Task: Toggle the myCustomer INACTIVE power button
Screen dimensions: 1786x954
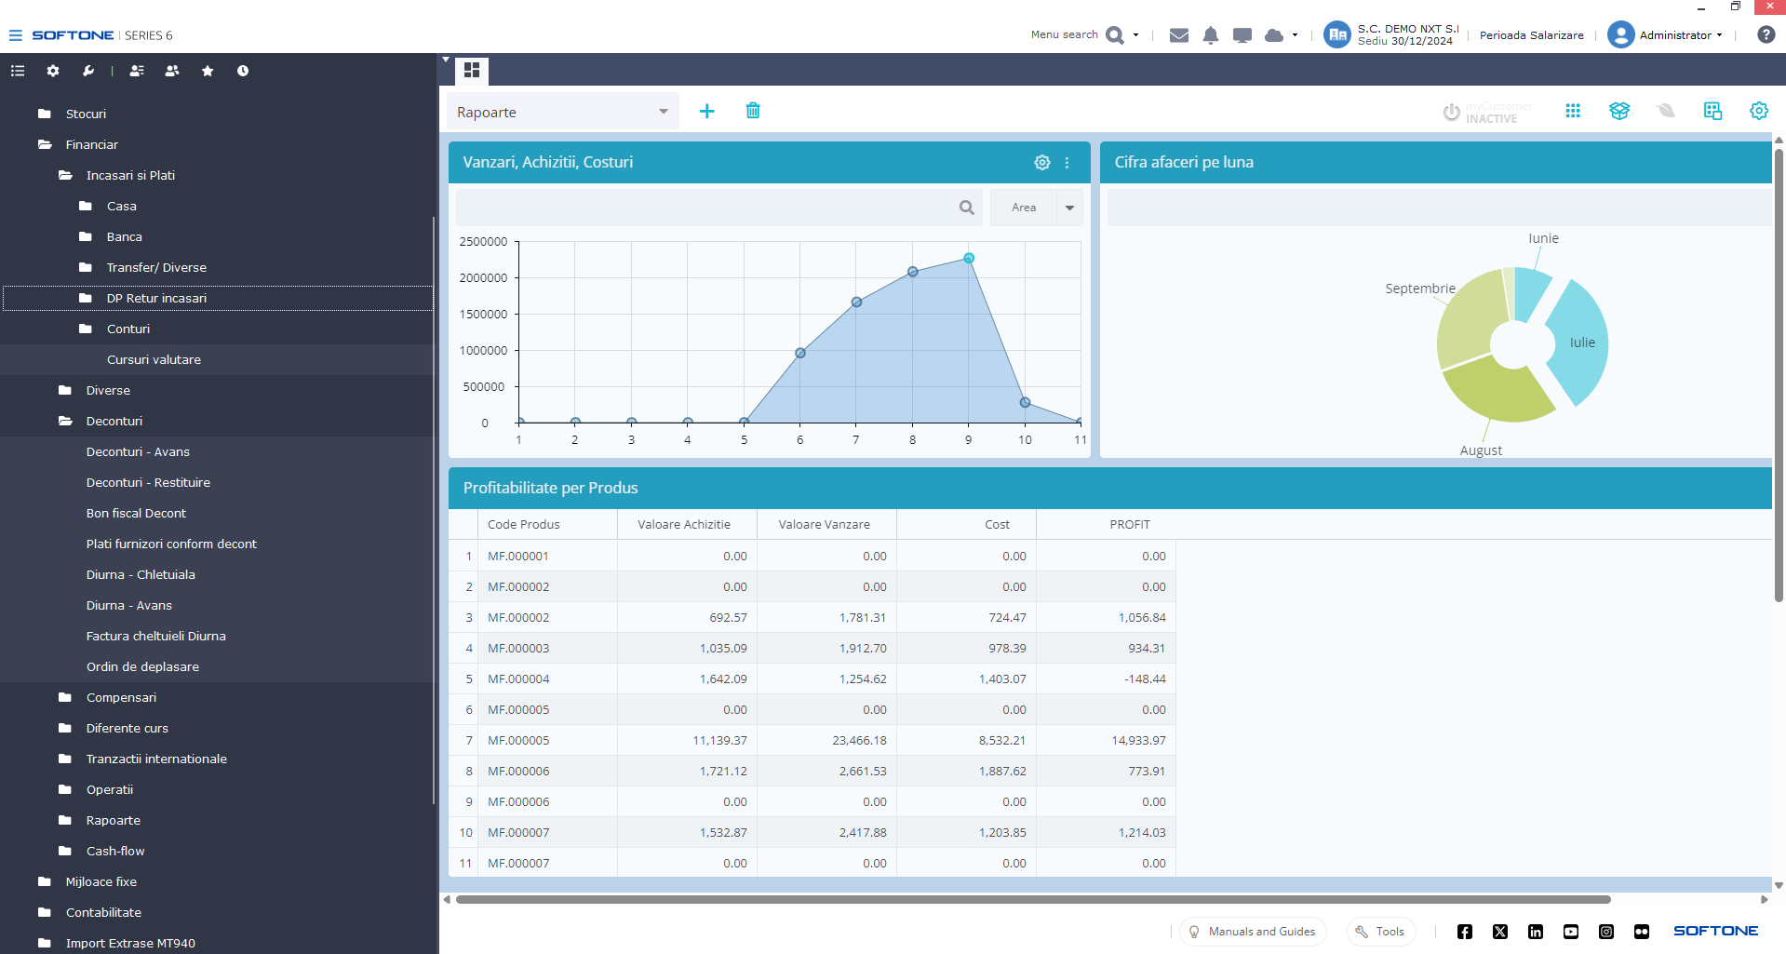Action: 1451,113
